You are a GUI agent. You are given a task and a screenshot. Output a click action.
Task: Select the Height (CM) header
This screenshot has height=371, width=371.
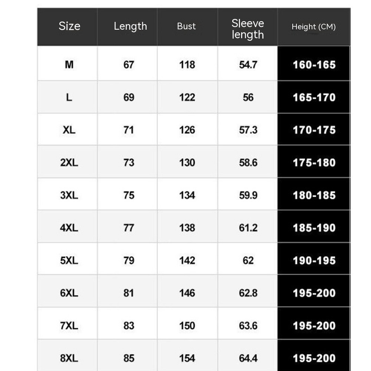pos(313,27)
